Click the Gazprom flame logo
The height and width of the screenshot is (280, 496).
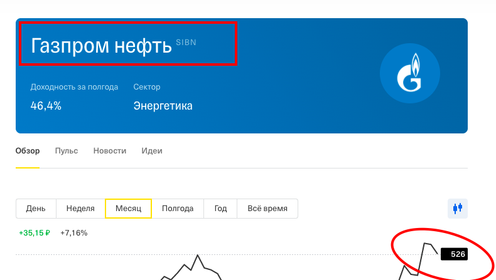tap(409, 73)
